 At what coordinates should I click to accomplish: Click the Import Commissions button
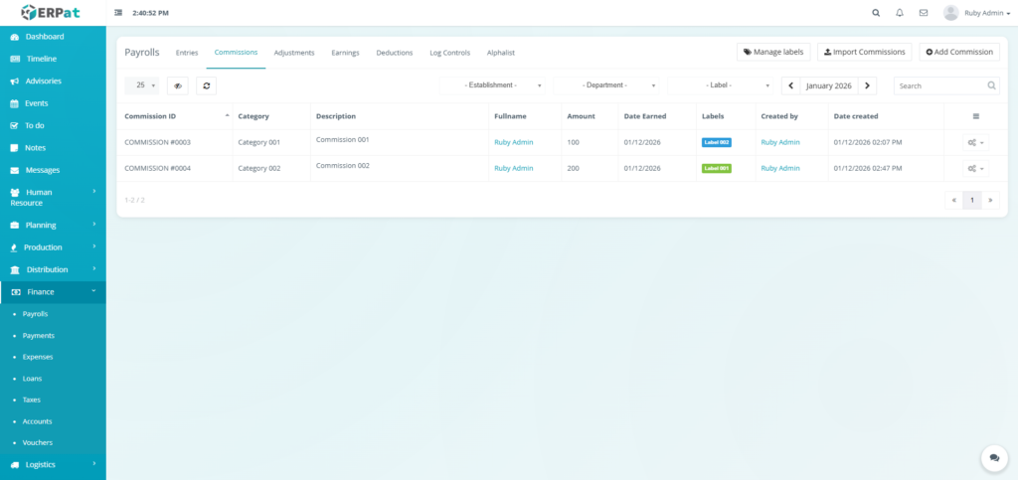[864, 52]
